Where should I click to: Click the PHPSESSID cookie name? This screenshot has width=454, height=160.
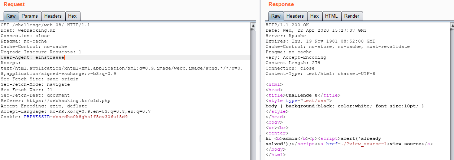tap(37, 117)
